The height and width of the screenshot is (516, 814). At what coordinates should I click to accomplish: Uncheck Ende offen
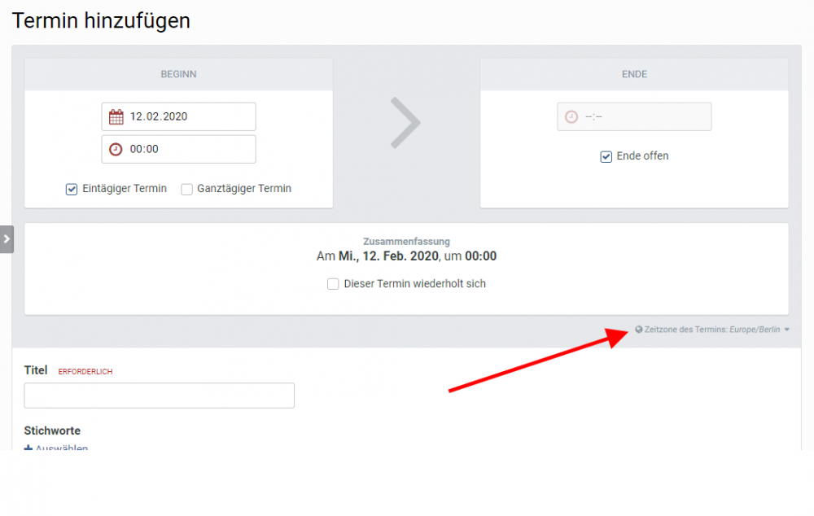coord(606,156)
